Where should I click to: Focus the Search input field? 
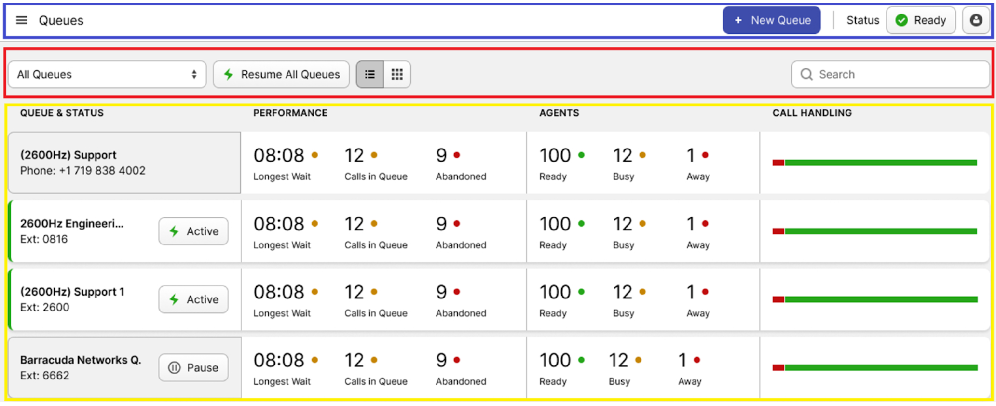pos(897,74)
